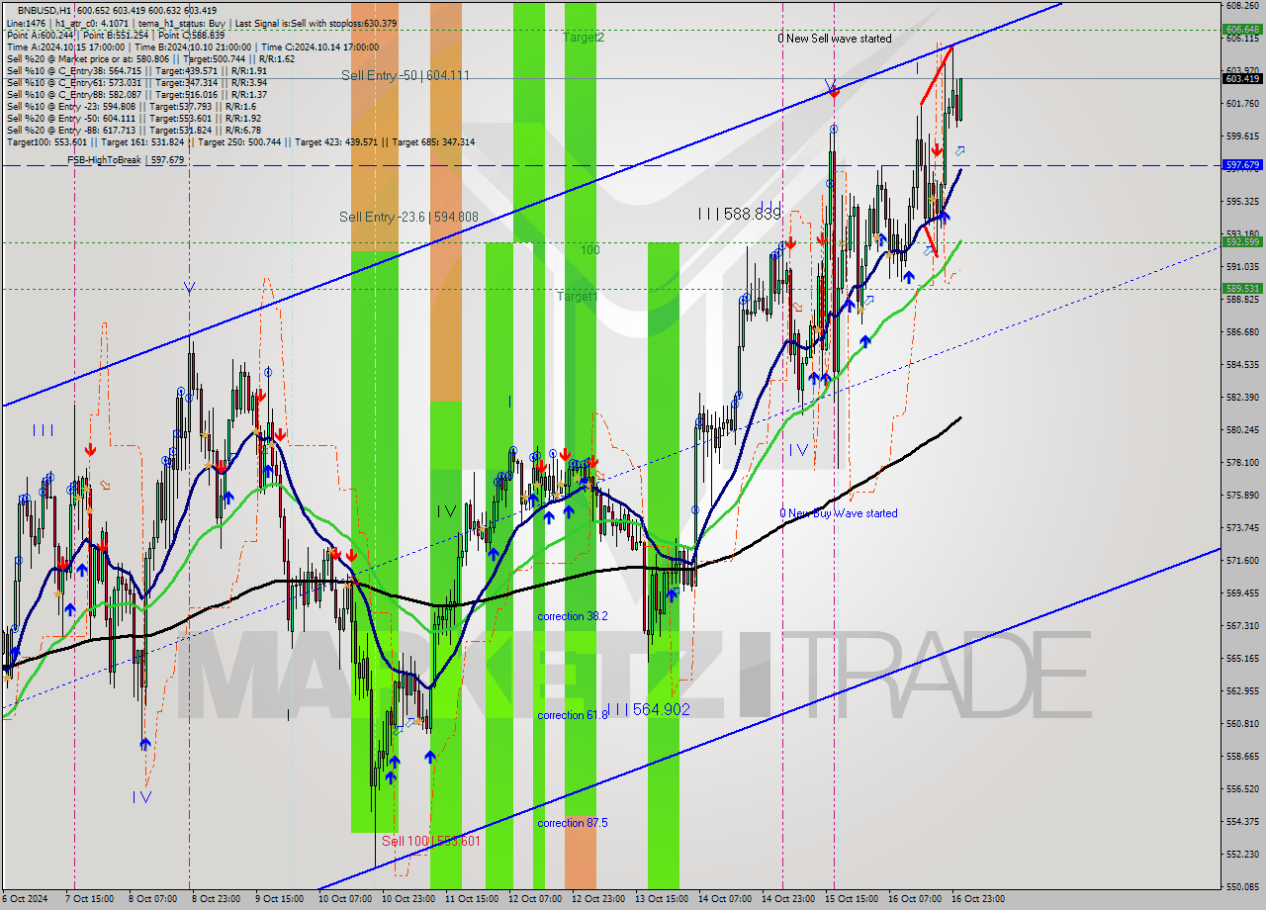Viewport: 1266px width, 910px height.
Task: Click the 580.245 price axis value
Action: click(1242, 429)
